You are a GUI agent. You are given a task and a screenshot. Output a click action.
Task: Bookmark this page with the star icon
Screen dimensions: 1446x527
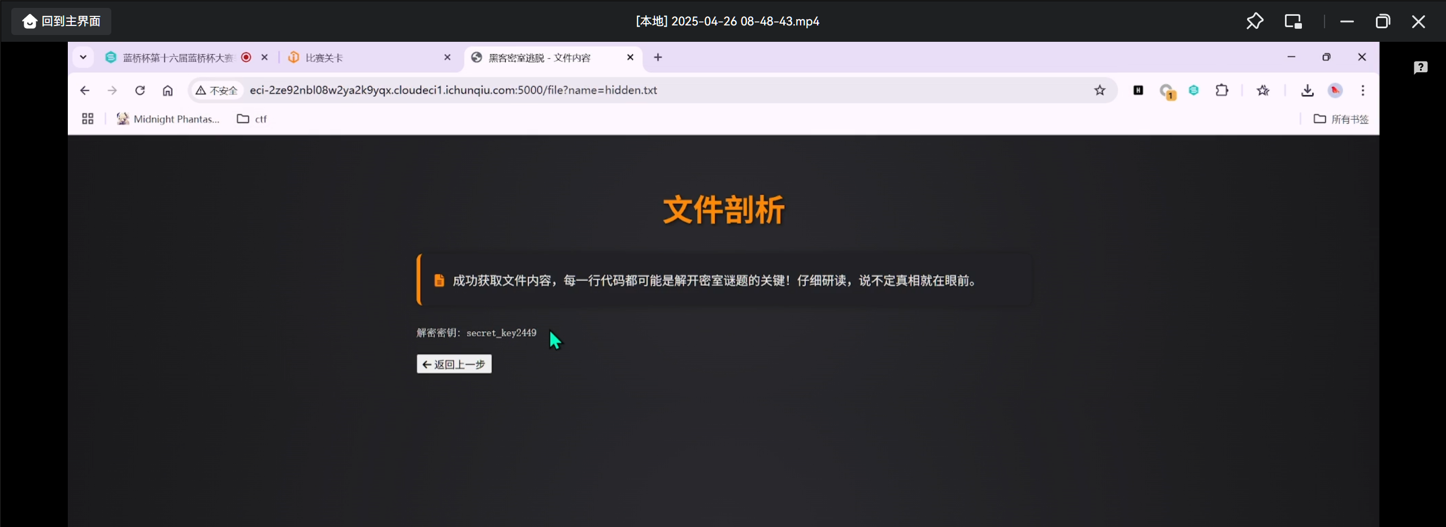[x=1099, y=90]
